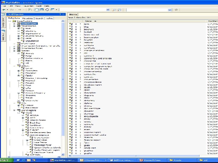Viewport: 218px width, 163px height.
Task: Click the icon next to death item
Action: point(71,87)
